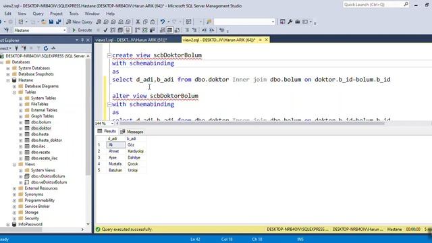Click Display Estimated Execution Plan icon

[113, 30]
